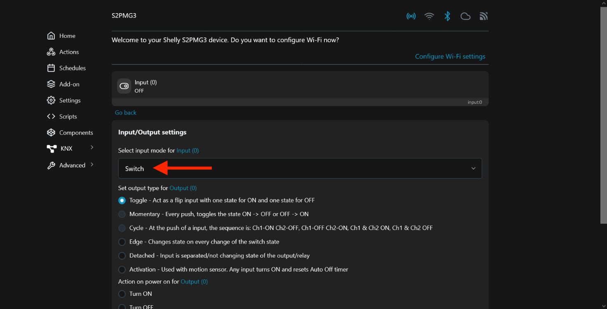Click the page vertical scrollbar

[x=604, y=115]
